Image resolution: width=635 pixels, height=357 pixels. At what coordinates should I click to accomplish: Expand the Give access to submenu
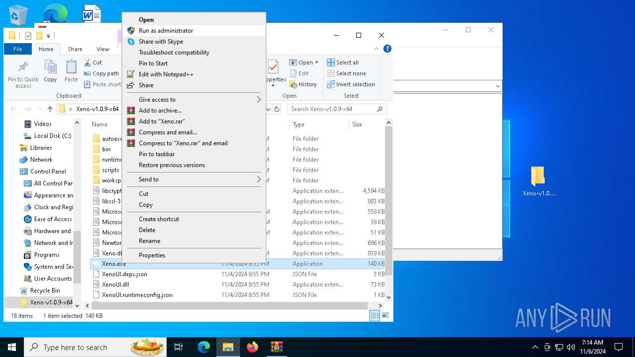pos(194,100)
